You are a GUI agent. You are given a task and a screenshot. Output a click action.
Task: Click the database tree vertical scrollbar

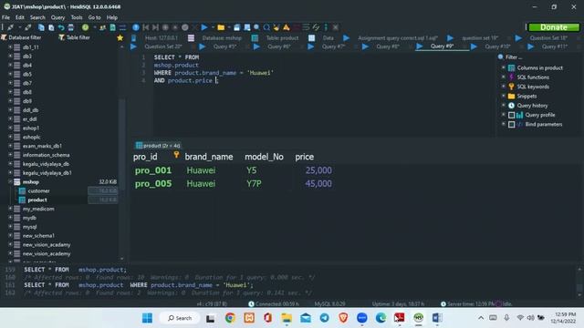coord(121,152)
